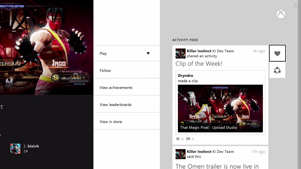Share the Clip of the Week post
The image size is (301, 169).
pos(277,70)
